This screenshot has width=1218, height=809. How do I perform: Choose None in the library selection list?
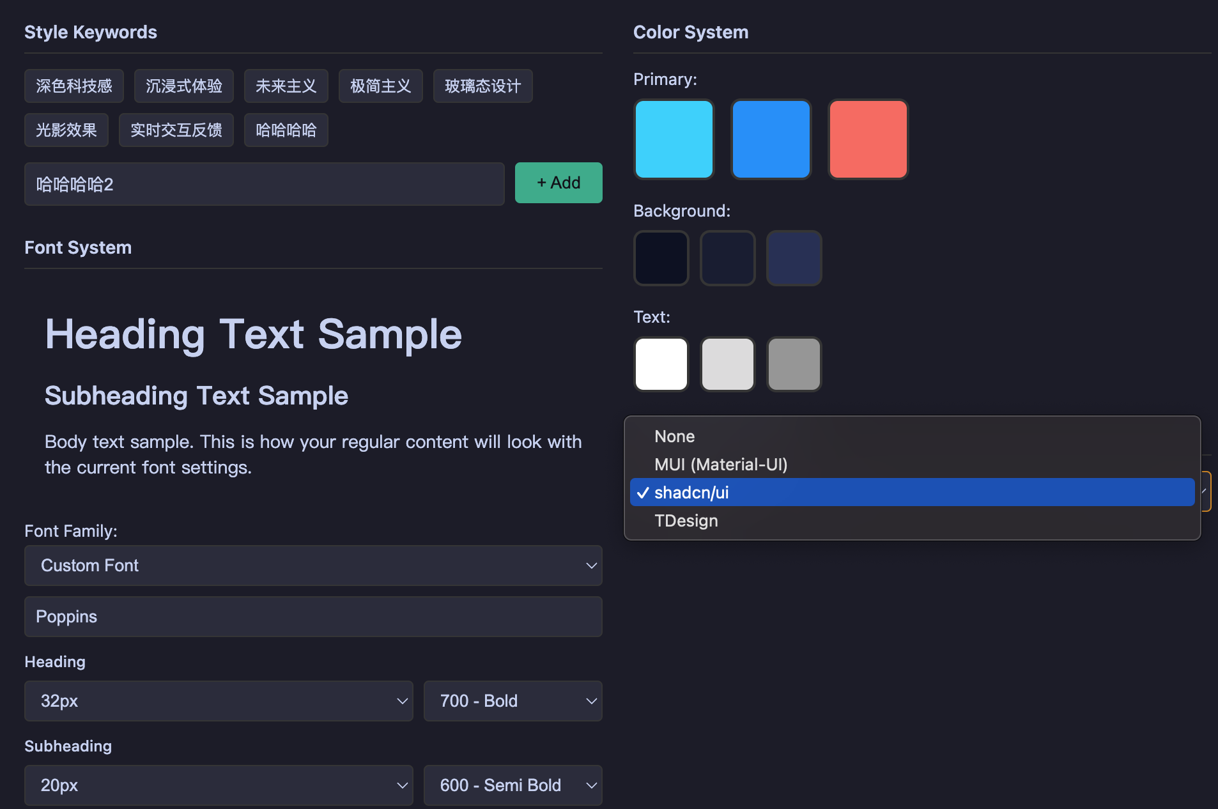pyautogui.click(x=674, y=436)
